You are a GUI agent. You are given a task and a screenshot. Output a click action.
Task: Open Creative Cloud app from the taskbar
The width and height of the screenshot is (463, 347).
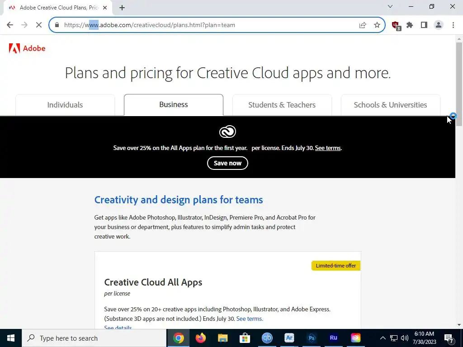click(x=355, y=338)
